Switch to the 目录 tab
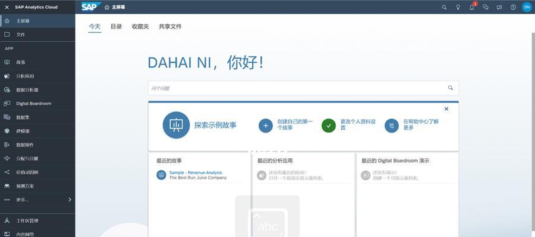The height and width of the screenshot is (237, 535). [116, 27]
